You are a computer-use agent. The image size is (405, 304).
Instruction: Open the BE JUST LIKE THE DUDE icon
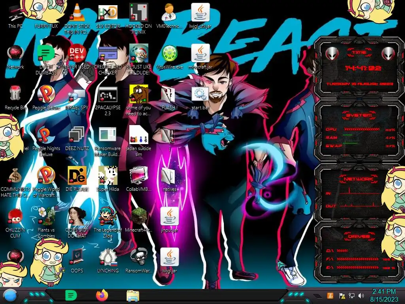139,53
